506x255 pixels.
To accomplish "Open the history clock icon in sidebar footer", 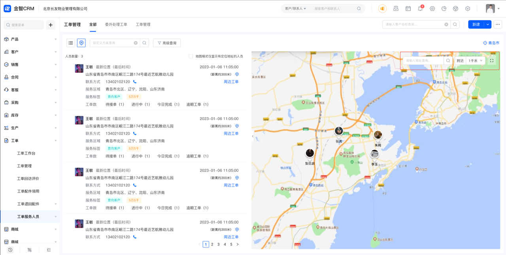I will [x=10, y=250].
